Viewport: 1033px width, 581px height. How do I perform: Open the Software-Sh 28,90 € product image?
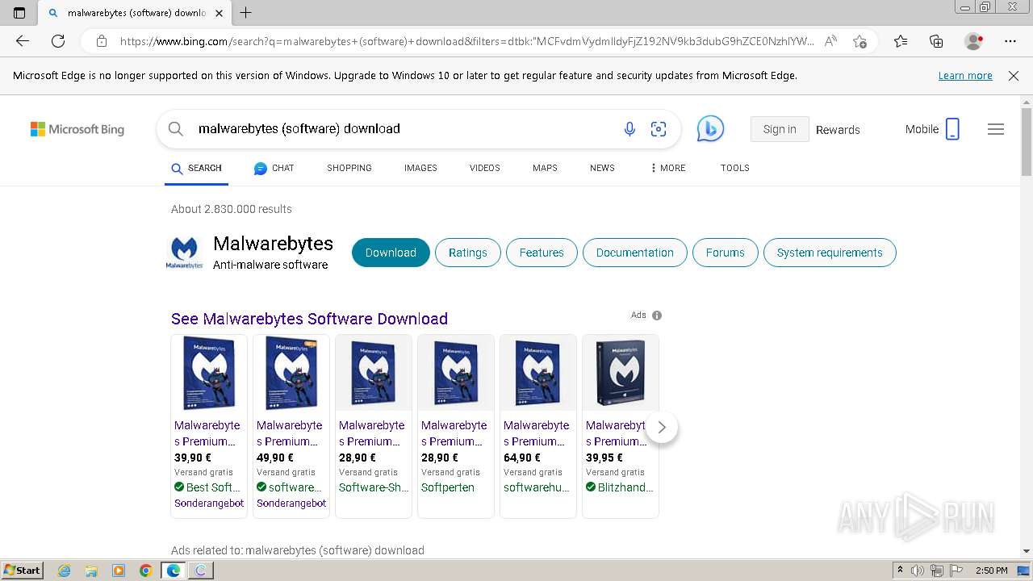coord(374,373)
